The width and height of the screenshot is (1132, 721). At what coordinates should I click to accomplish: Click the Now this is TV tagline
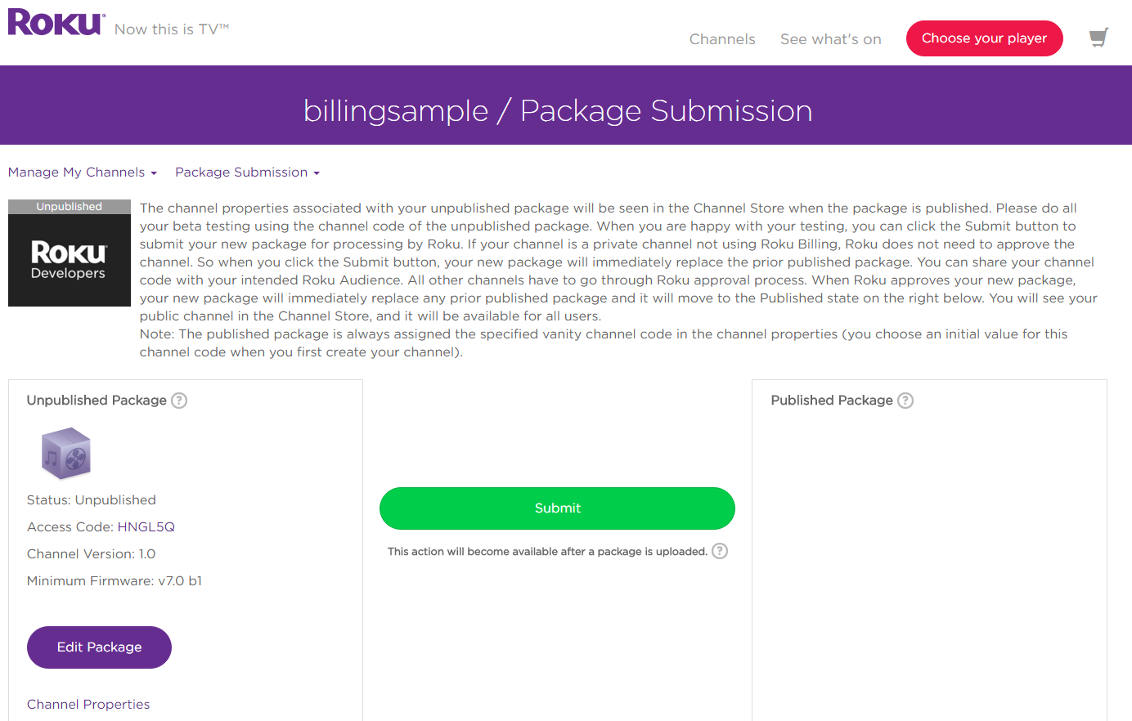coord(172,29)
